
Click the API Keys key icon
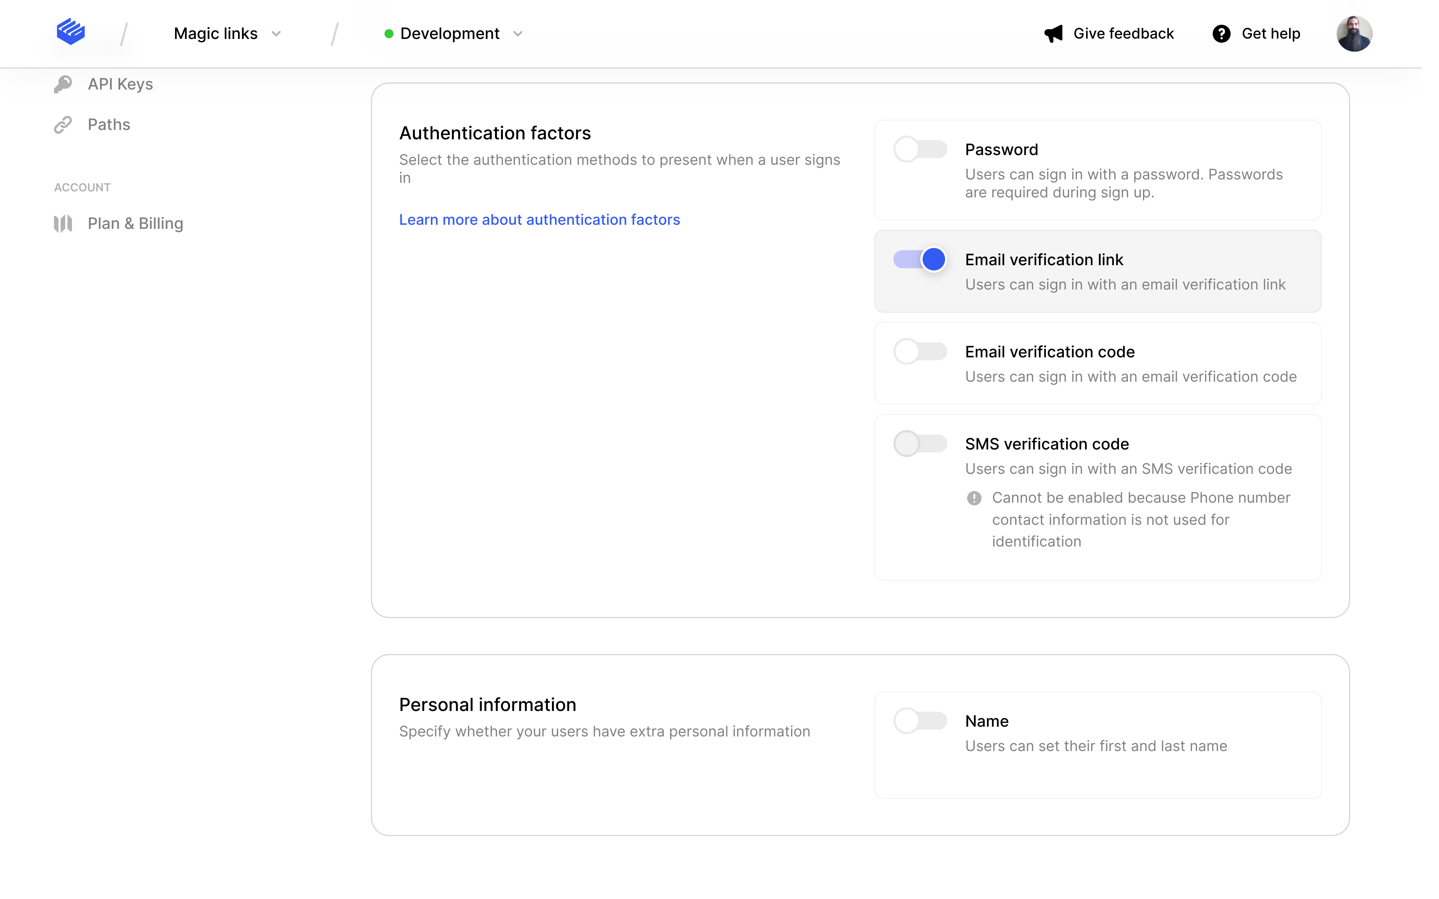pyautogui.click(x=63, y=84)
